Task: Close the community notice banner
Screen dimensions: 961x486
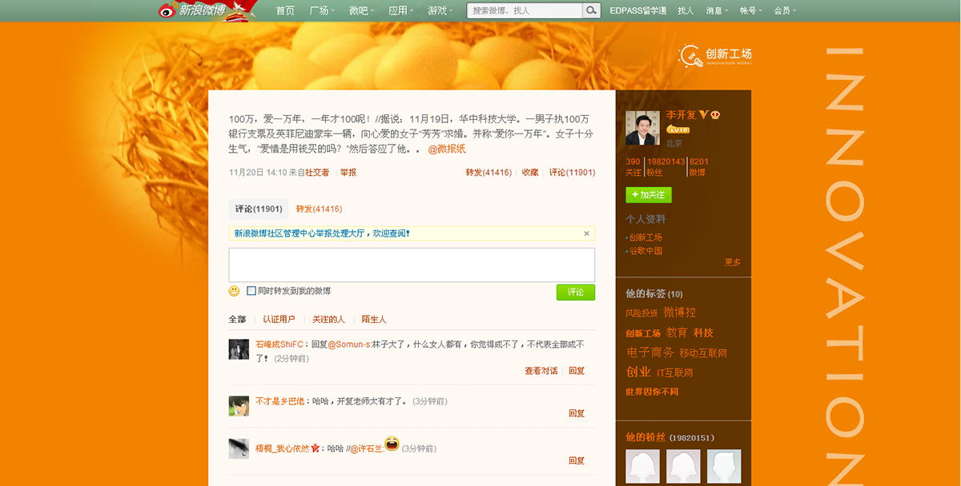Action: [x=586, y=233]
